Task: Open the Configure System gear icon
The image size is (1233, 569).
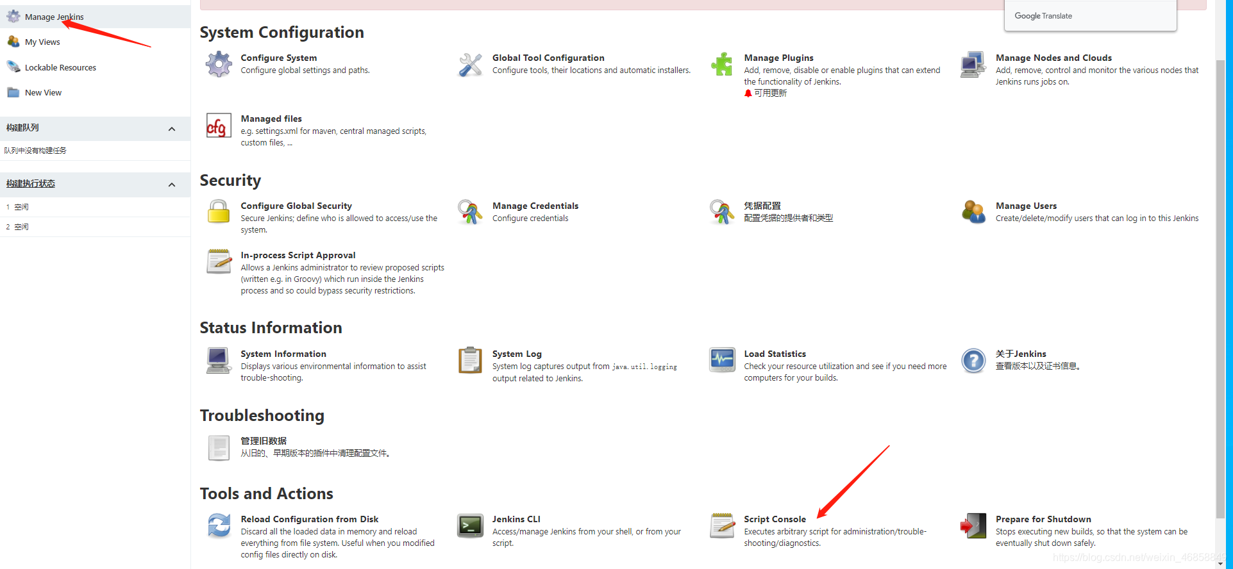Action: [x=219, y=64]
